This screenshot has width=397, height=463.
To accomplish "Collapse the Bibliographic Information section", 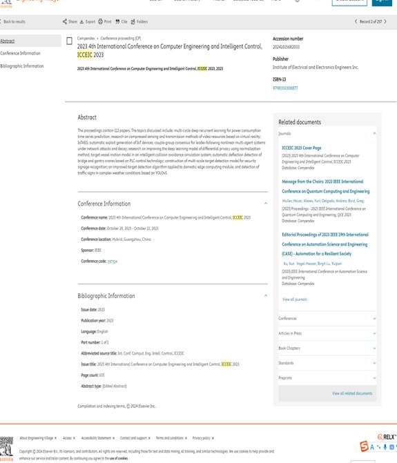I will tap(266, 295).
